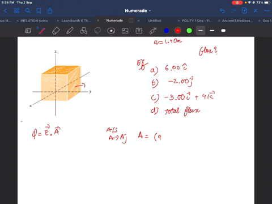Switch to the Geo 1 tab

click(x=267, y=21)
